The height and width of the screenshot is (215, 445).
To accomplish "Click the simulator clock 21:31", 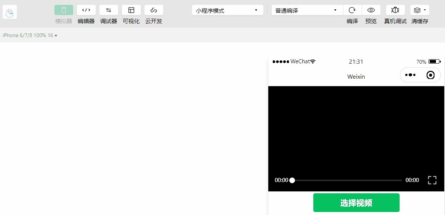I will point(356,62).
